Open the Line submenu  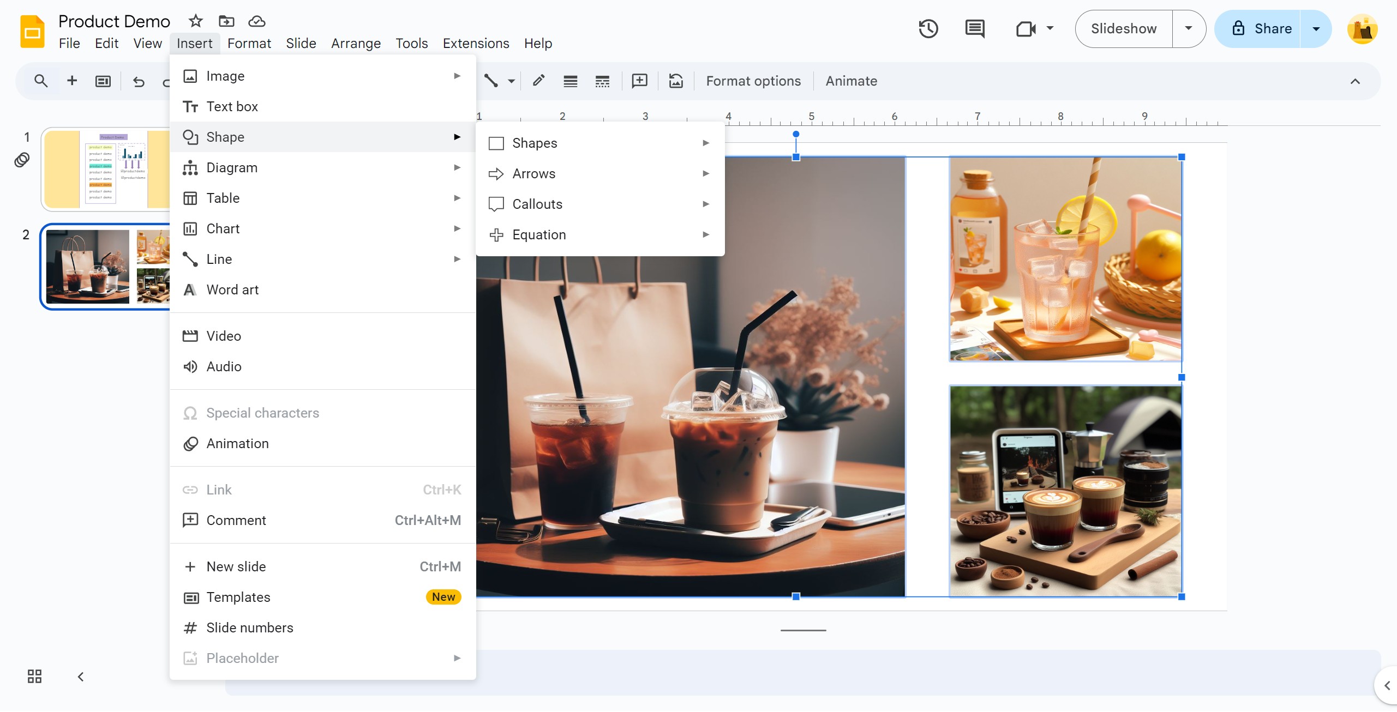[322, 259]
